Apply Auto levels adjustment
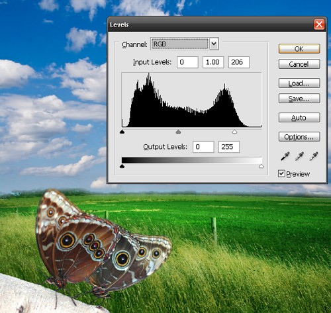Viewport: 331px width, 313px height. pos(299,118)
